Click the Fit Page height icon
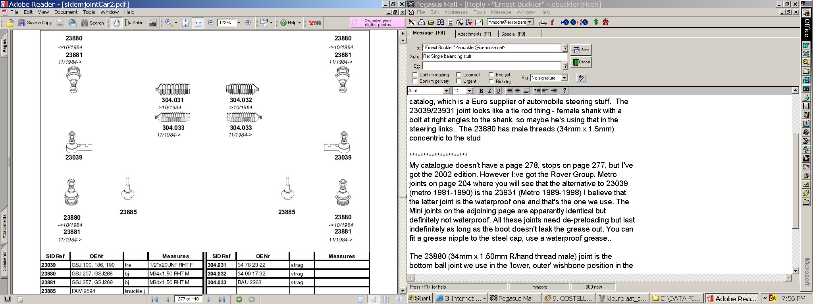The width and height of the screenshot is (813, 304). pos(185,23)
